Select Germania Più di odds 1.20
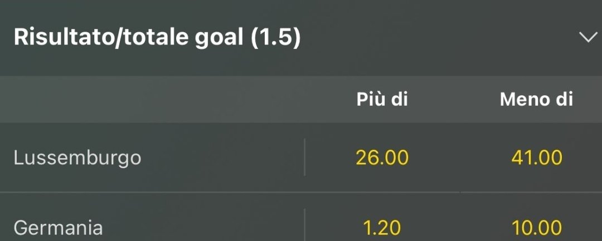The image size is (602, 241). (x=382, y=228)
